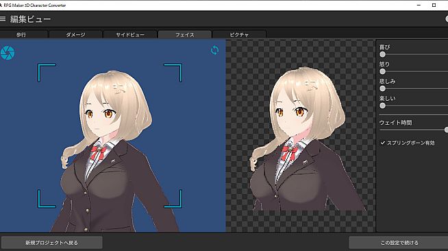Click the camera shutter capture icon
Screen dimensions: 448x251
pos(8,53)
